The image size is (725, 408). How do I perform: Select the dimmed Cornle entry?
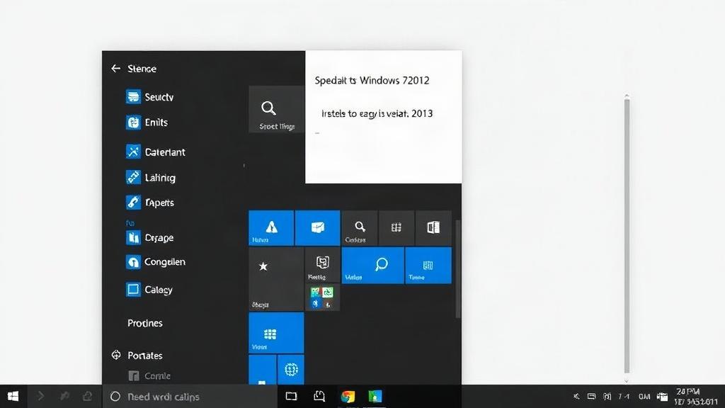click(149, 375)
